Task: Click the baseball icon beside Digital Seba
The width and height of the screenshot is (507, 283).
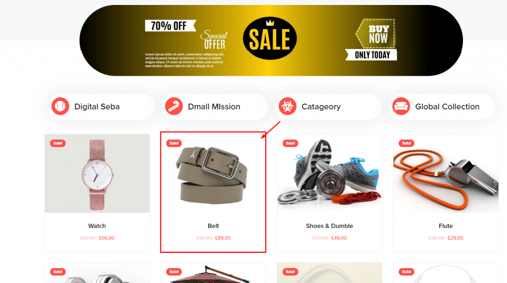Action: coord(60,106)
